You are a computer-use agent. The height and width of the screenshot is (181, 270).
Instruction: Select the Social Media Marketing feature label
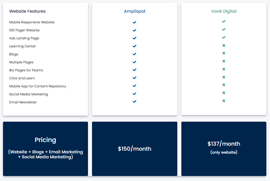click(28, 94)
